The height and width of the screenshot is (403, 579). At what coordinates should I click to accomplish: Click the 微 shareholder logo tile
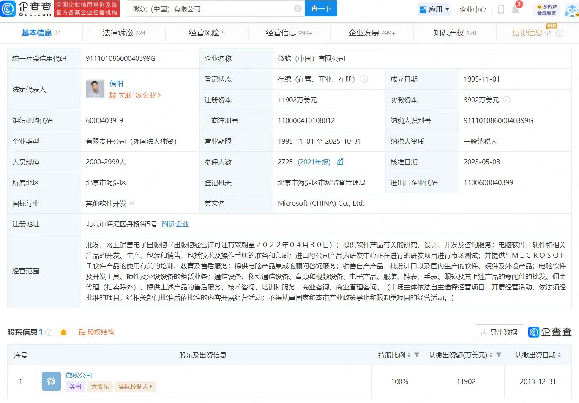(x=51, y=381)
